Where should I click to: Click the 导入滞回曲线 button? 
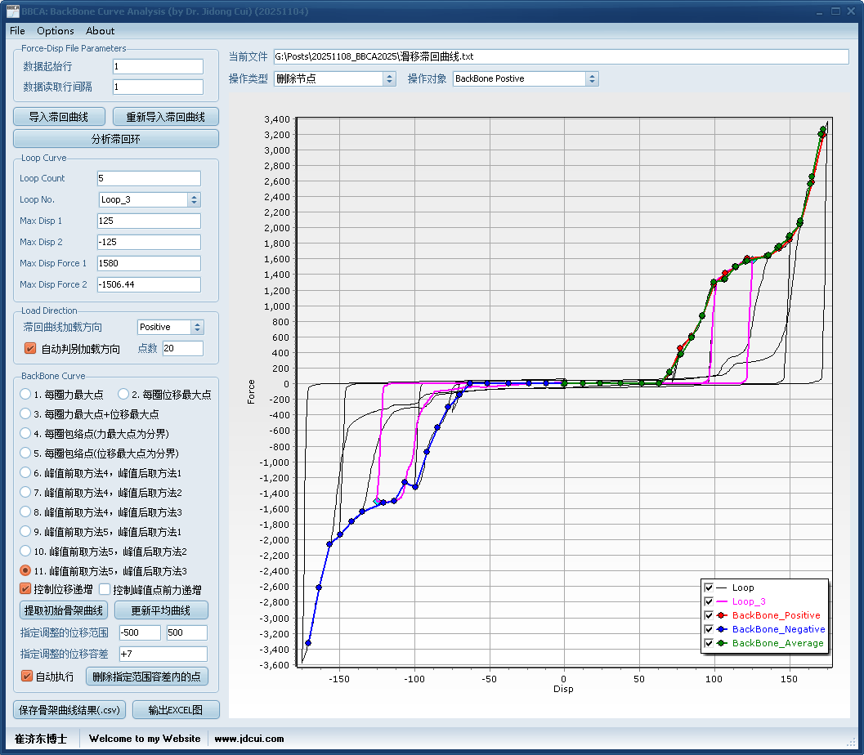[59, 117]
